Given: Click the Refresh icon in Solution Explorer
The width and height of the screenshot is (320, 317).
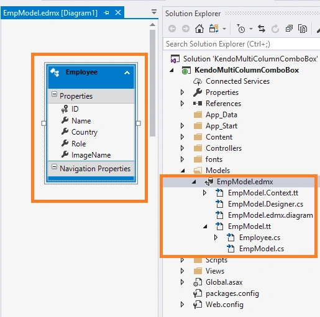Looking at the screenshot, I should tap(275, 29).
